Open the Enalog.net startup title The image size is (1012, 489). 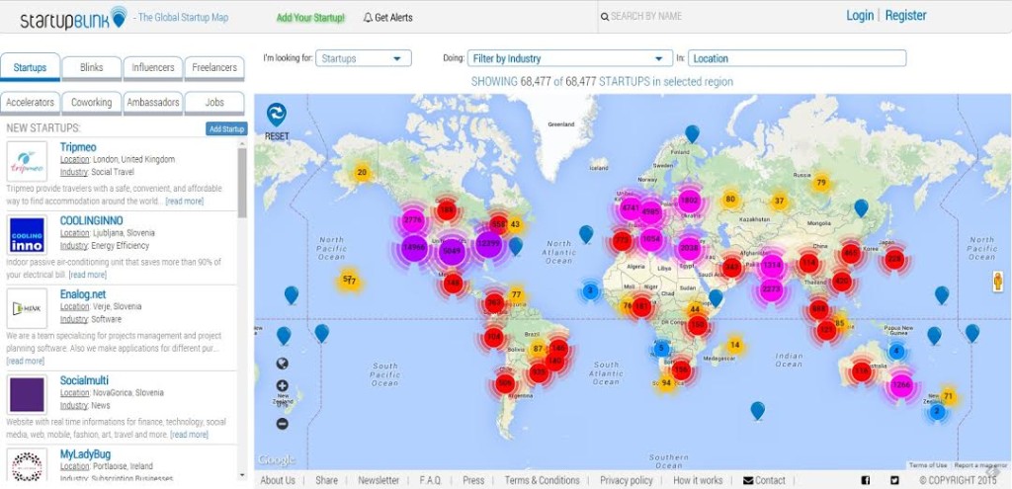point(83,294)
